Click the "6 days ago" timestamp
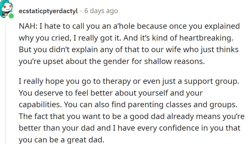This screenshot has width=249, height=144. coord(101,11)
